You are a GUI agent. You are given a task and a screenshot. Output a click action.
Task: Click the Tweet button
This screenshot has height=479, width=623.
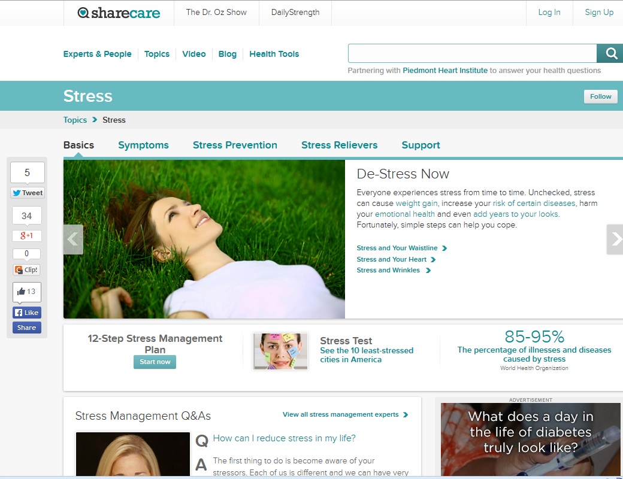[28, 193]
